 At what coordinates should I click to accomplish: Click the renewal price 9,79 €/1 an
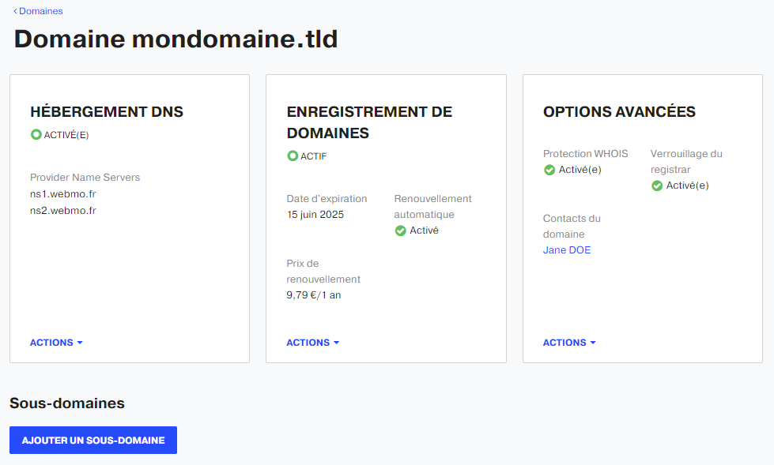click(x=313, y=295)
